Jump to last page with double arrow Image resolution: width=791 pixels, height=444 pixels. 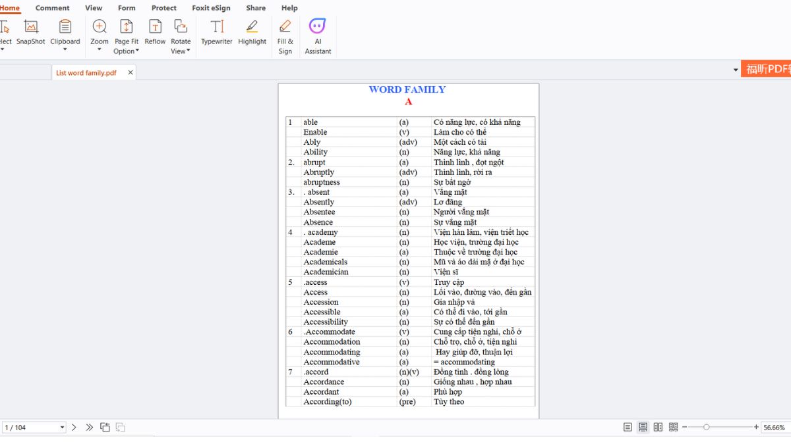pyautogui.click(x=89, y=428)
